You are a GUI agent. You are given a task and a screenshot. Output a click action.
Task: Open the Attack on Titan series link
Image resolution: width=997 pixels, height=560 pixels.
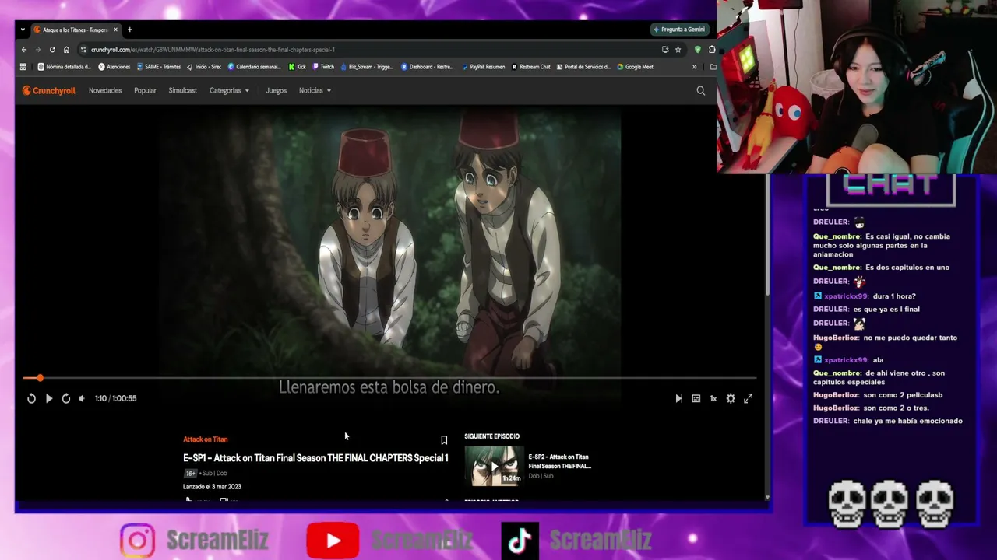(206, 439)
